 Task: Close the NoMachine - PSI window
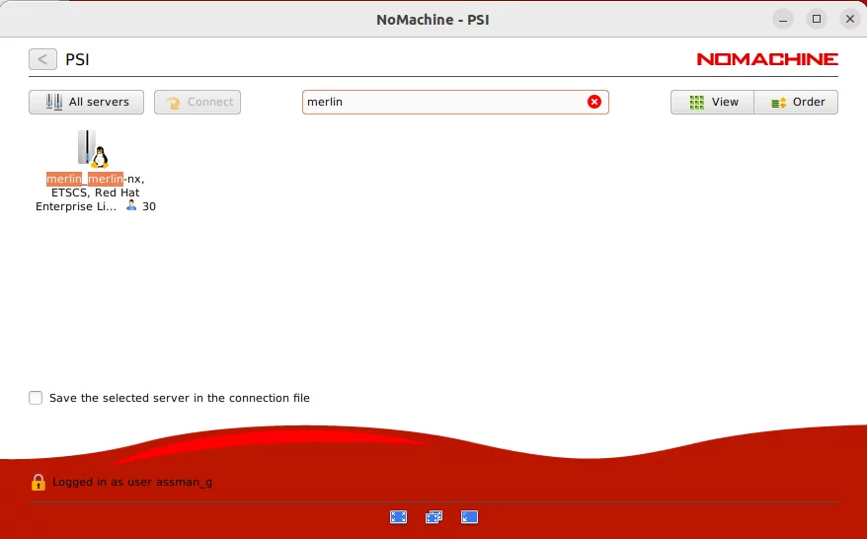click(x=849, y=19)
